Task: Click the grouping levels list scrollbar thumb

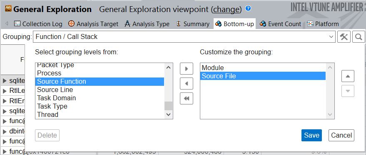Action: click(x=168, y=106)
